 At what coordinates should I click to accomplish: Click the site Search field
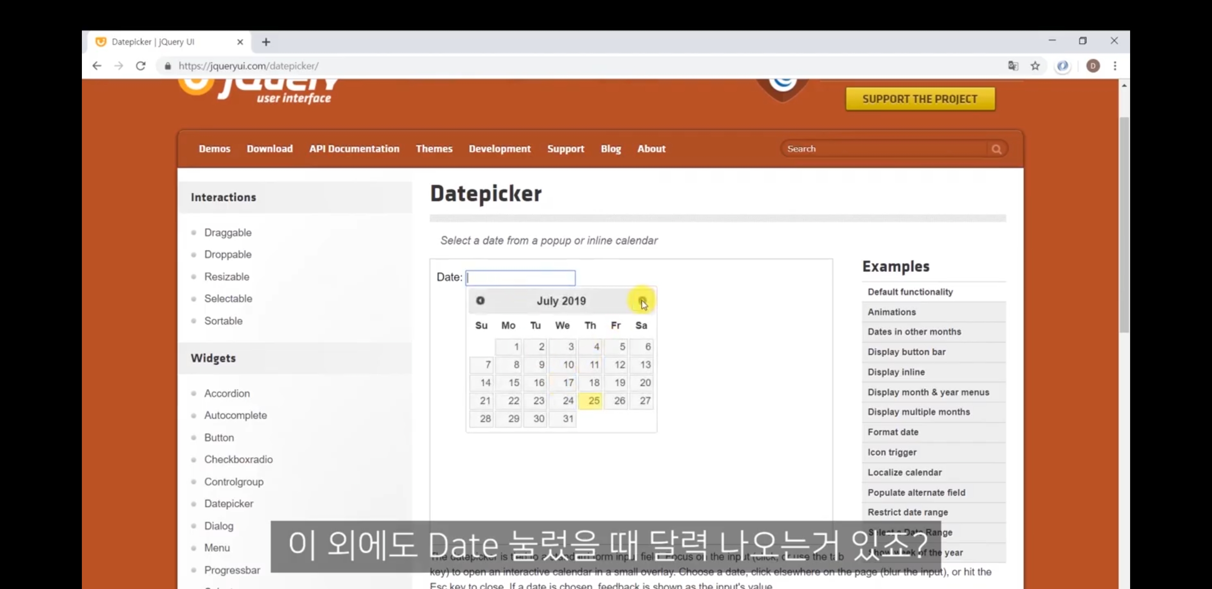pos(884,148)
